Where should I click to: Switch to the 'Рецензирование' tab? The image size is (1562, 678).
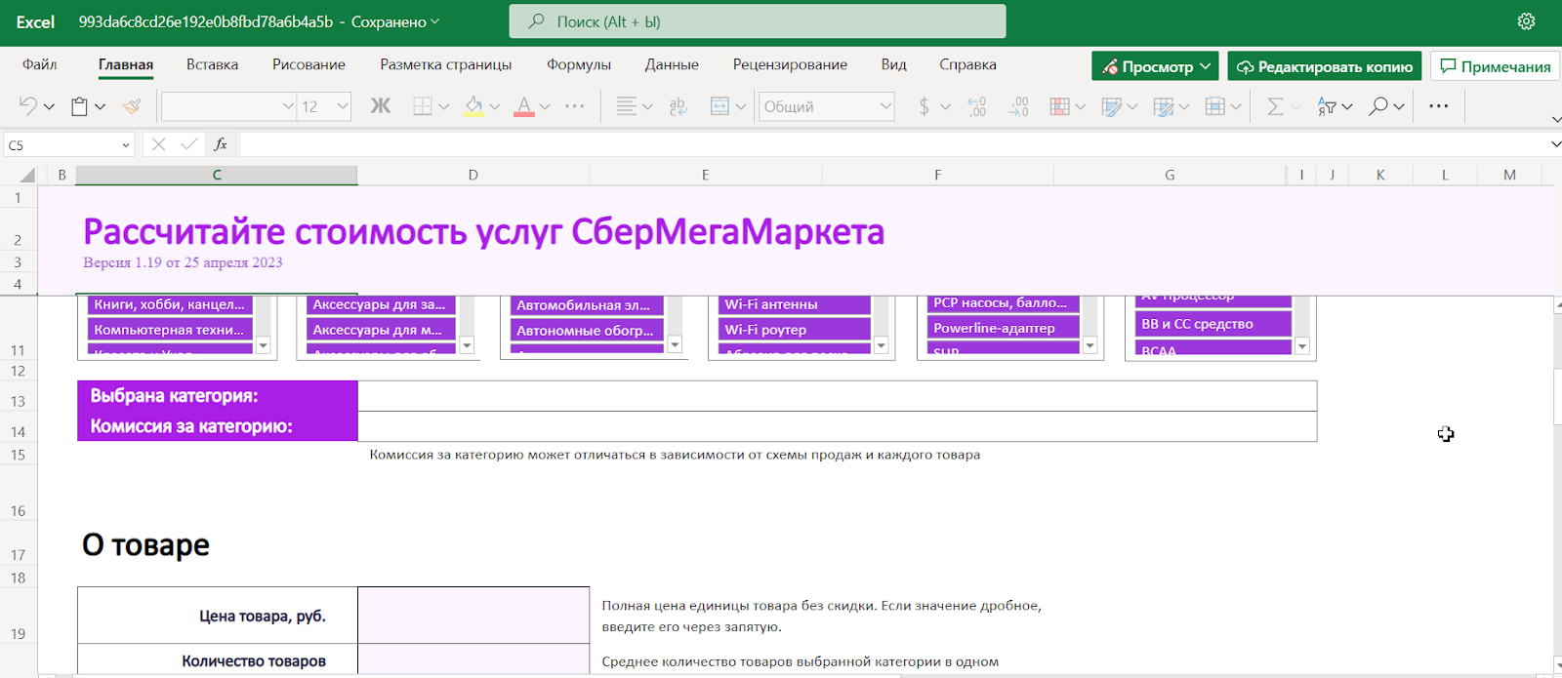pos(790,64)
